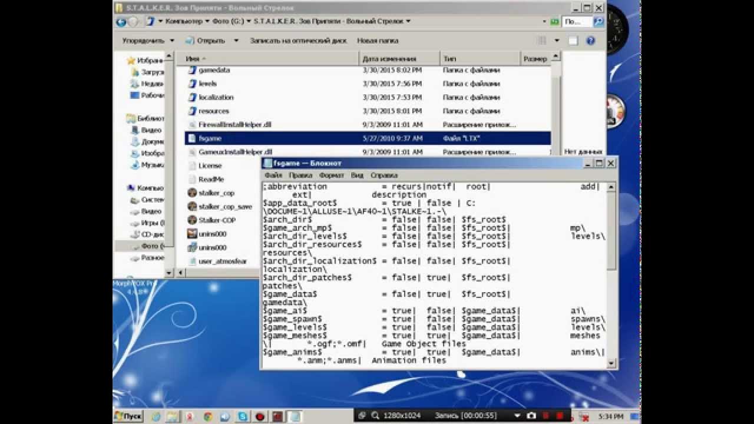Open Skype from the taskbar
Viewport: 754px width, 424px height.
click(x=243, y=416)
